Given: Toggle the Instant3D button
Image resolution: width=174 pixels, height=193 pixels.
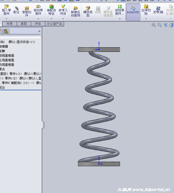Looking at the screenshot, I should [x=133, y=12].
